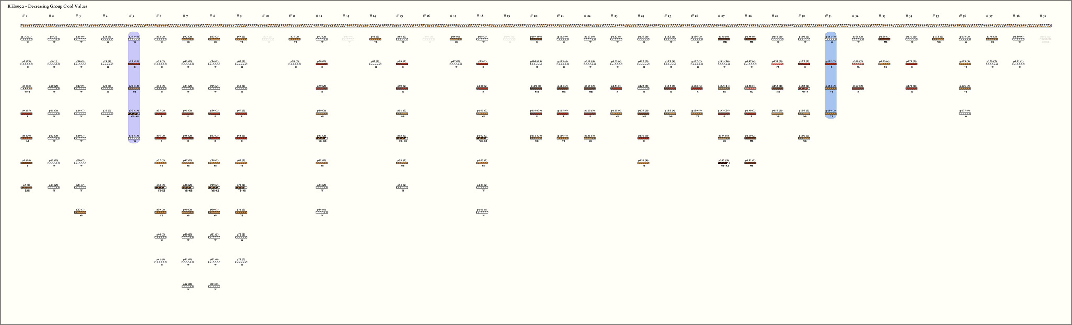Click the group header # 39
The height and width of the screenshot is (325, 1072).
[1043, 16]
